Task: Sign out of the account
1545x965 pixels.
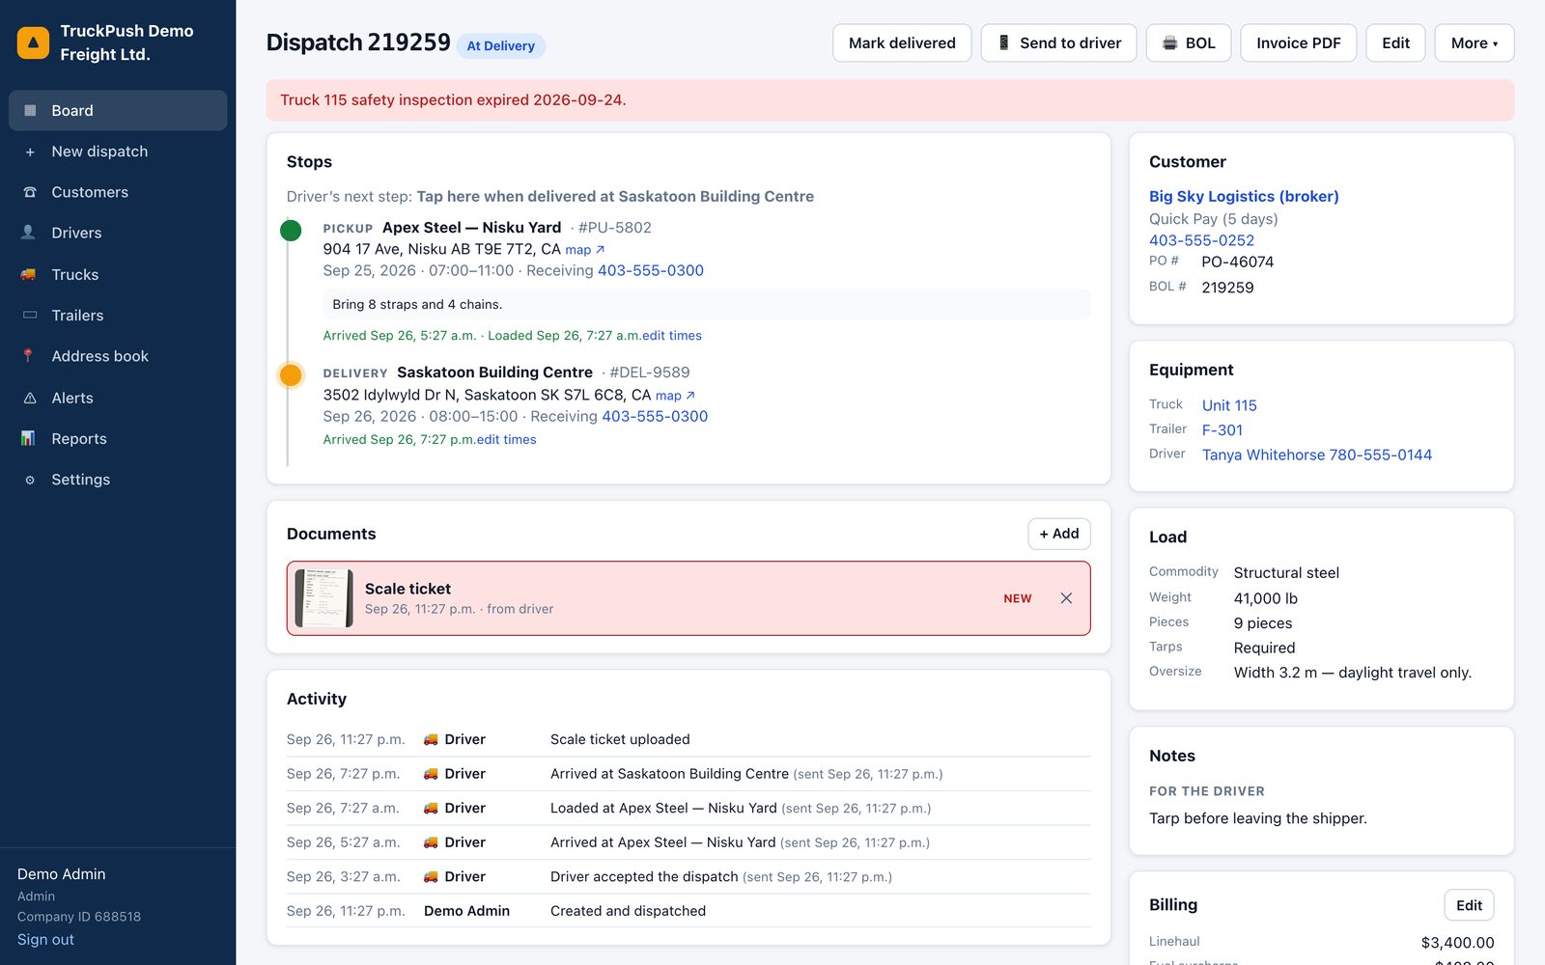Action: pyautogui.click(x=45, y=940)
